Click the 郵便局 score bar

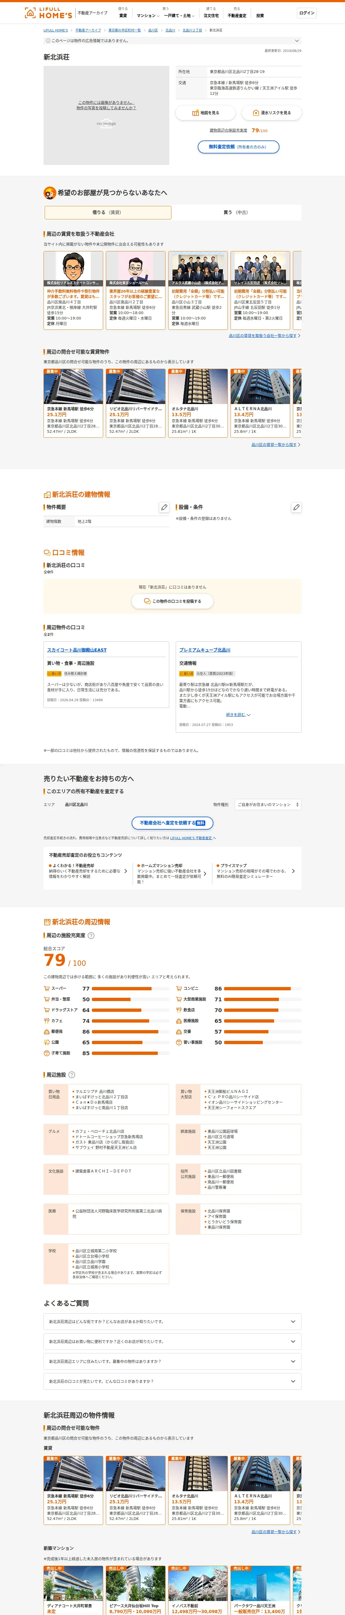tap(130, 1031)
